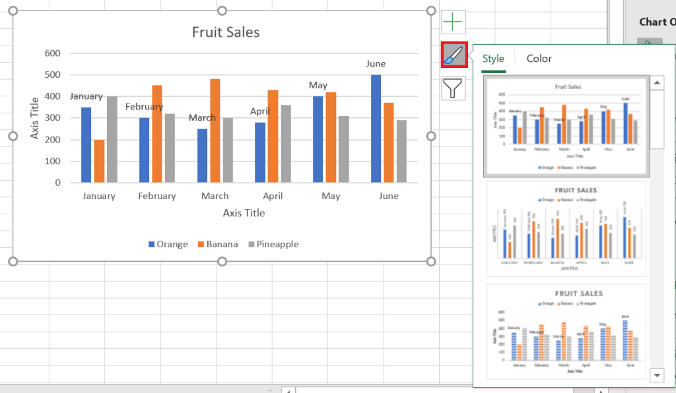Click the gray Pineapple bar for January
Image resolution: width=676 pixels, height=393 pixels.
[x=112, y=140]
